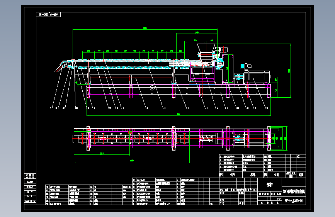Click the "部件" cell in the title block
Viewport: 335px width, 217px height.
click(270, 185)
